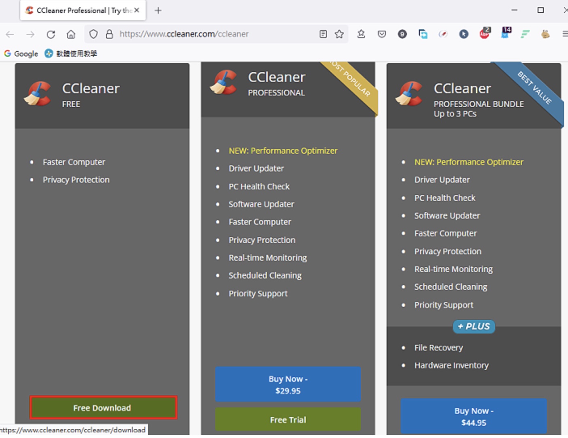
Task: Reload the current page
Action: click(51, 34)
